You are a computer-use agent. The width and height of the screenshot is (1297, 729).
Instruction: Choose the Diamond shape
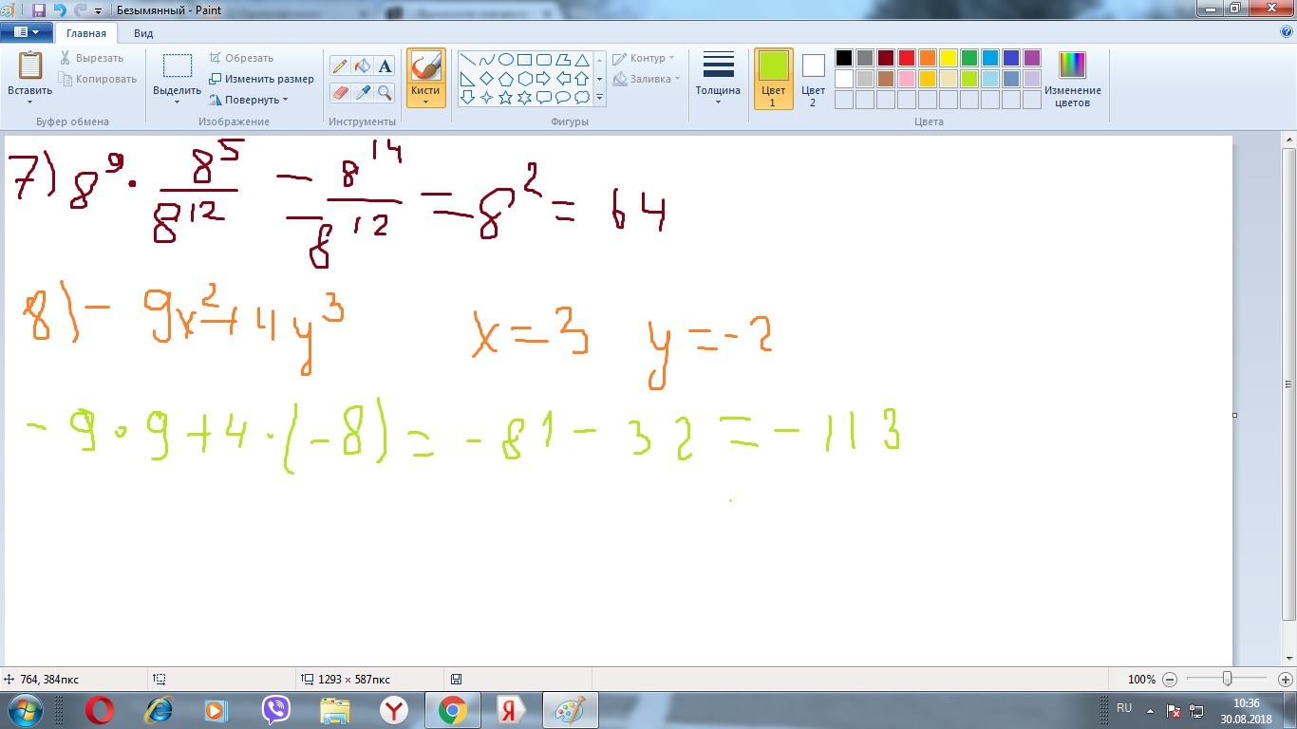coord(487,78)
